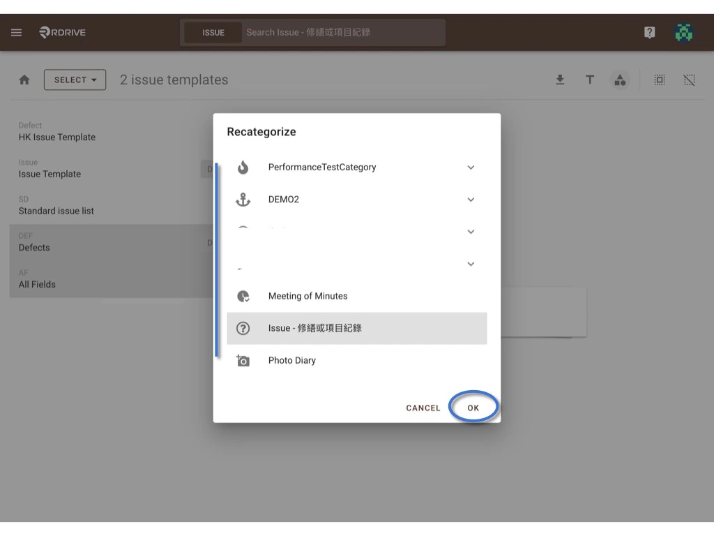
Task: Choose Meeting of Minutes category
Action: 357,296
